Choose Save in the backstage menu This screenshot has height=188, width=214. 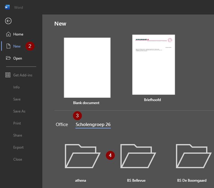pos(17,99)
